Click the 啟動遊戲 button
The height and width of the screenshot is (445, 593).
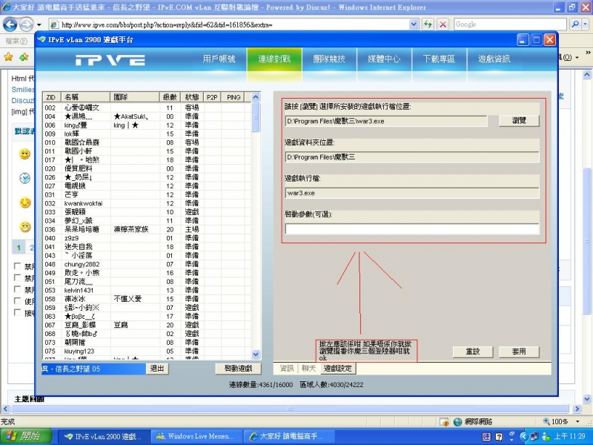238,369
